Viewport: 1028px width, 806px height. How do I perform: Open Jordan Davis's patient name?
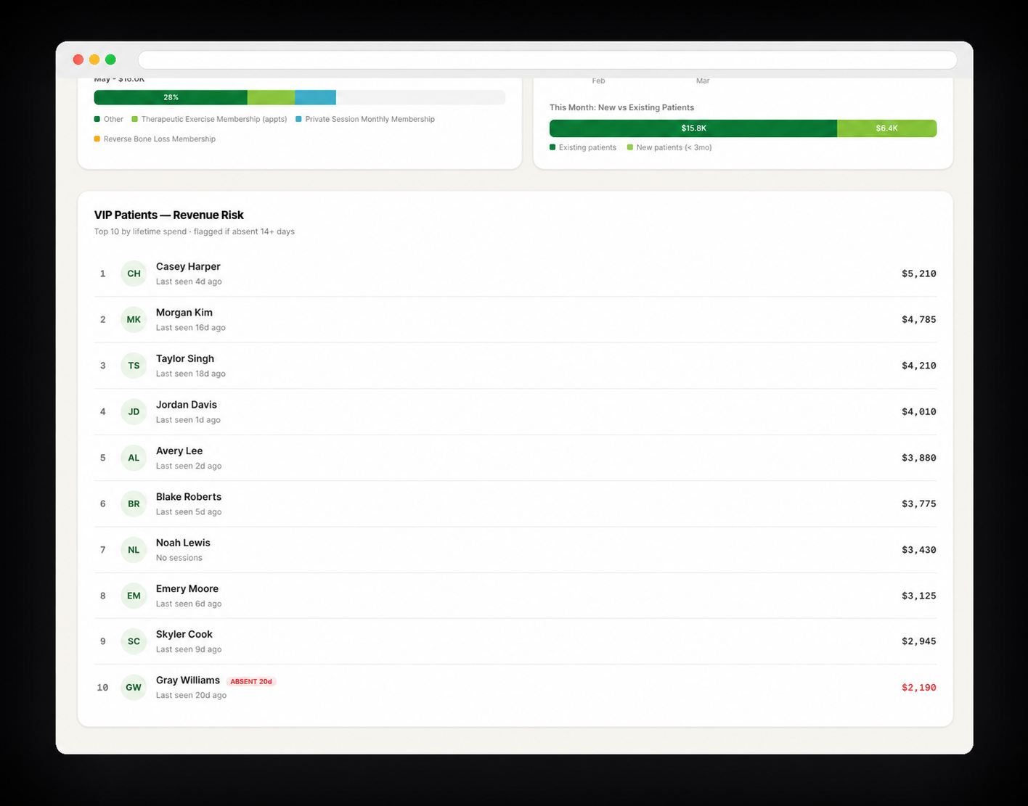[x=187, y=405]
